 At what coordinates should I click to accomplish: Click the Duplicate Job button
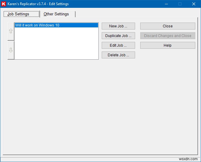point(118,36)
